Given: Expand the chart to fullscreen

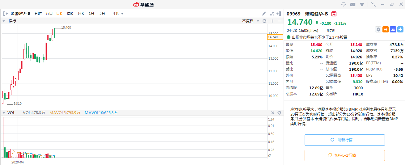Looking at the screenshot, I should pyautogui.click(x=272, y=14).
